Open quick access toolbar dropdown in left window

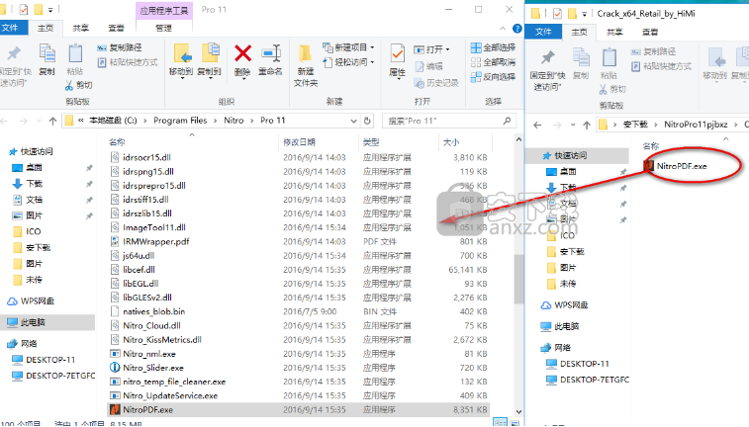click(x=50, y=10)
